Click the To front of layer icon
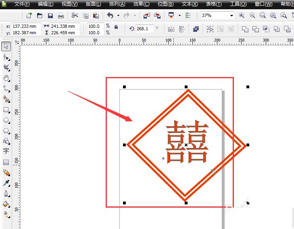294x229 pixels. [196, 29]
